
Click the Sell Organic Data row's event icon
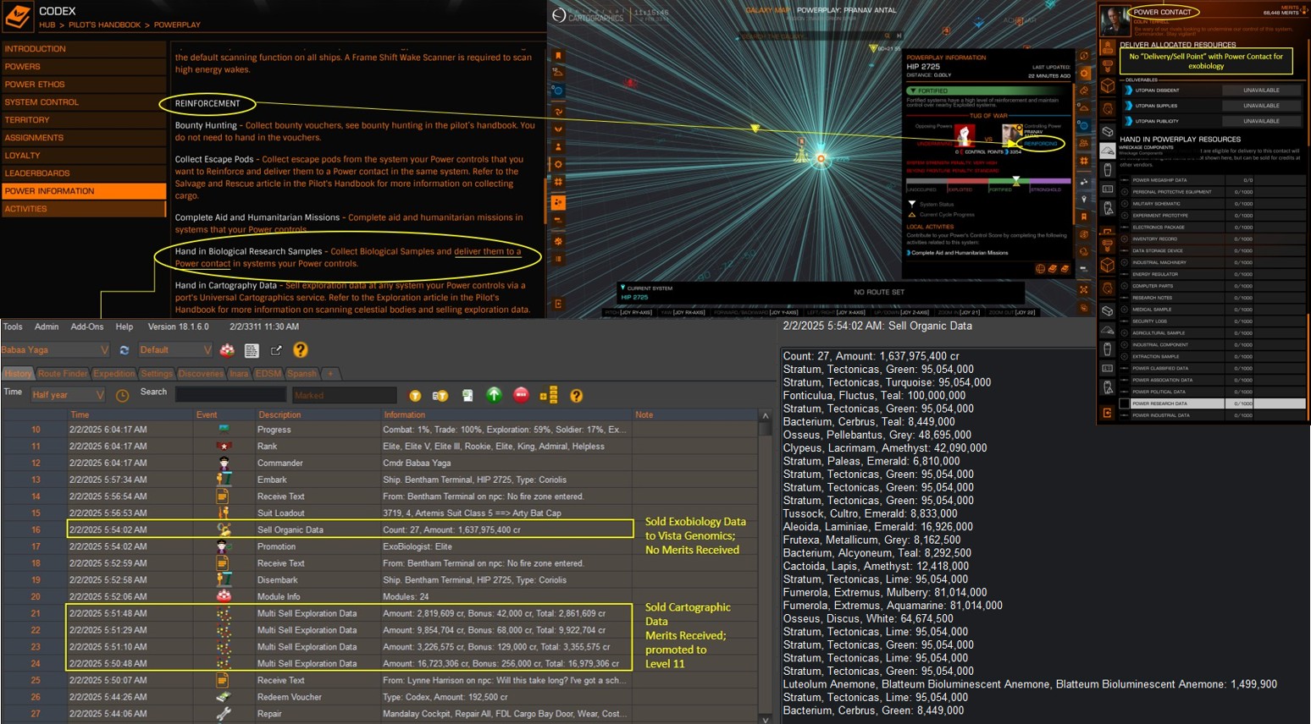tap(224, 529)
